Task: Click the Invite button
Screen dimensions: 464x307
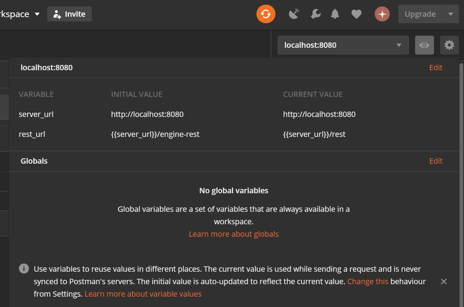Action: (x=69, y=14)
